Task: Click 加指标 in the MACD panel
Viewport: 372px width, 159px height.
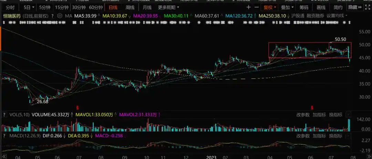Action: click(319, 136)
